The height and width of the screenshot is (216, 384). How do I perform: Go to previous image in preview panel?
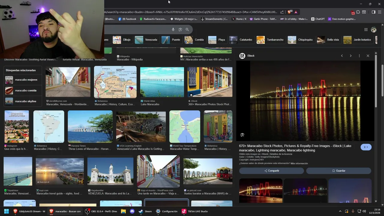[x=342, y=56]
